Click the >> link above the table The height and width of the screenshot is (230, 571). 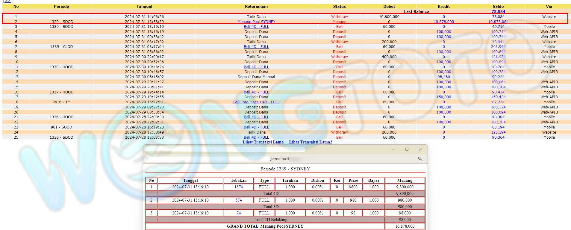pyautogui.click(x=7, y=1)
